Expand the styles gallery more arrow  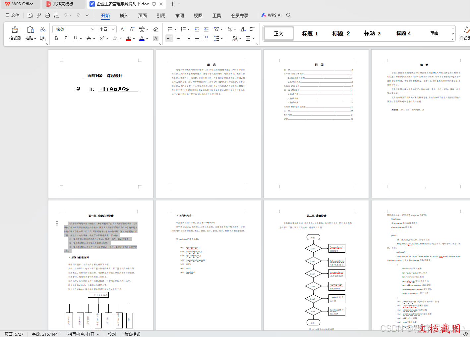[453, 39]
